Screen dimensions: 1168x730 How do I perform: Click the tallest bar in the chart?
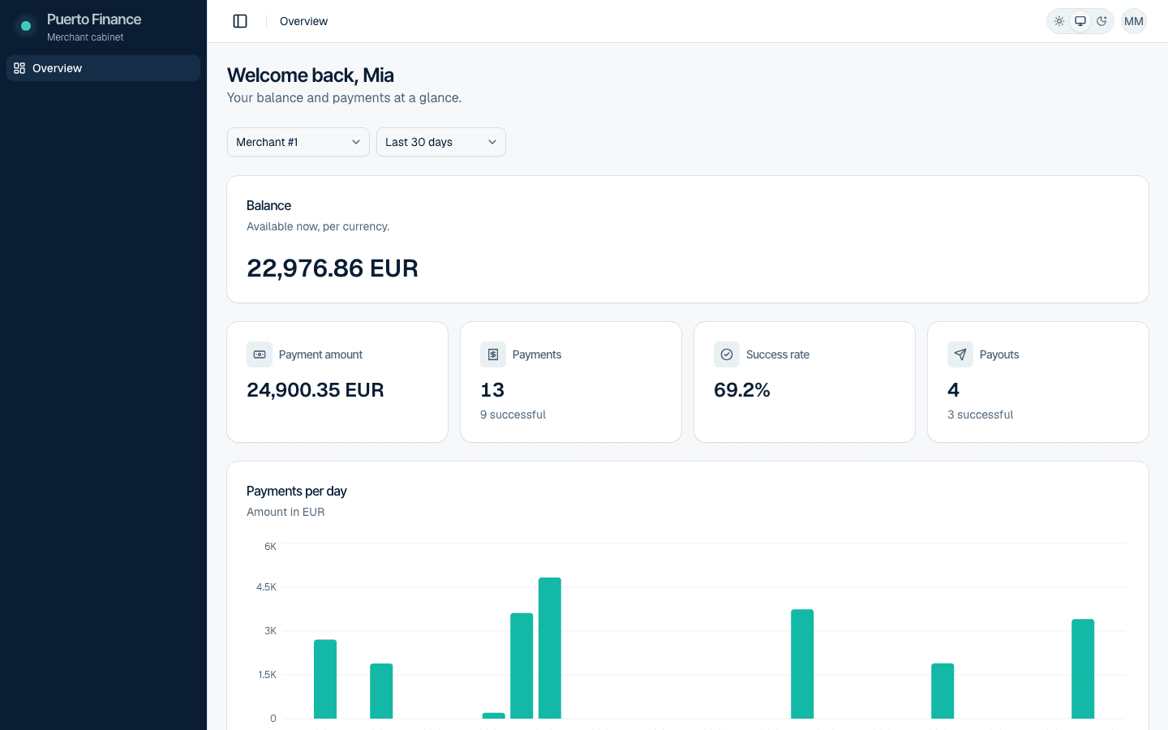pyautogui.click(x=550, y=648)
